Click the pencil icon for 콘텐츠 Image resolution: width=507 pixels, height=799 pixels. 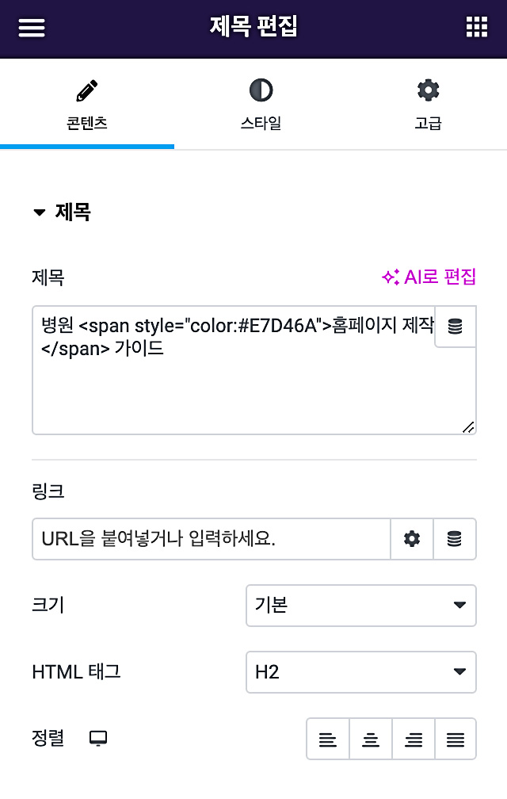coord(87,90)
